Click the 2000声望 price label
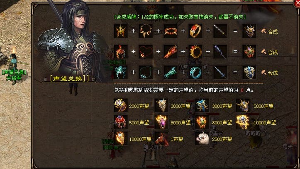Image resolution: width=300 pixels, height=169 pixels. (139, 106)
